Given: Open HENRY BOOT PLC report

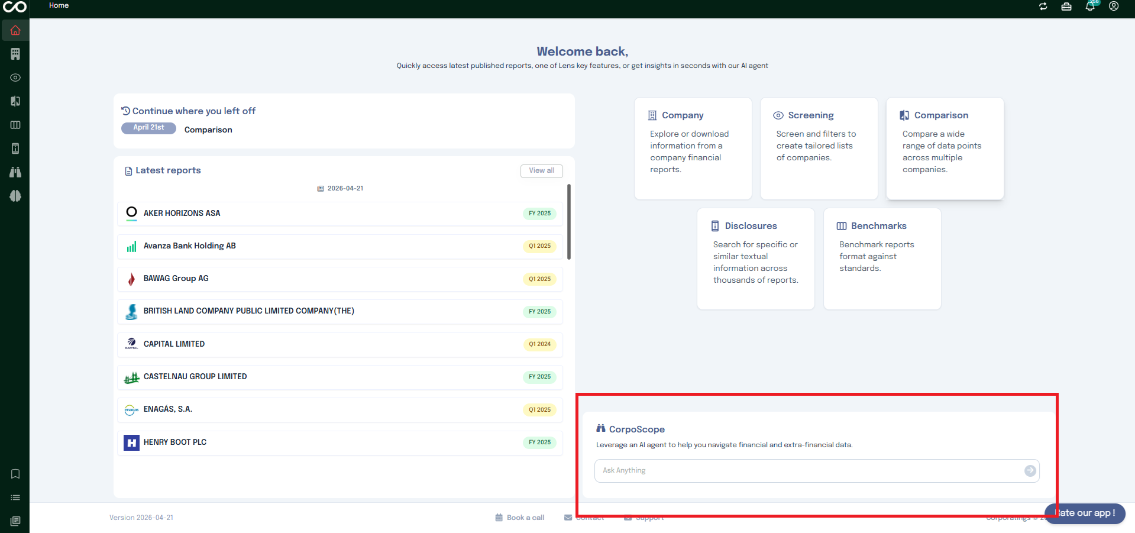Looking at the screenshot, I should (340, 442).
